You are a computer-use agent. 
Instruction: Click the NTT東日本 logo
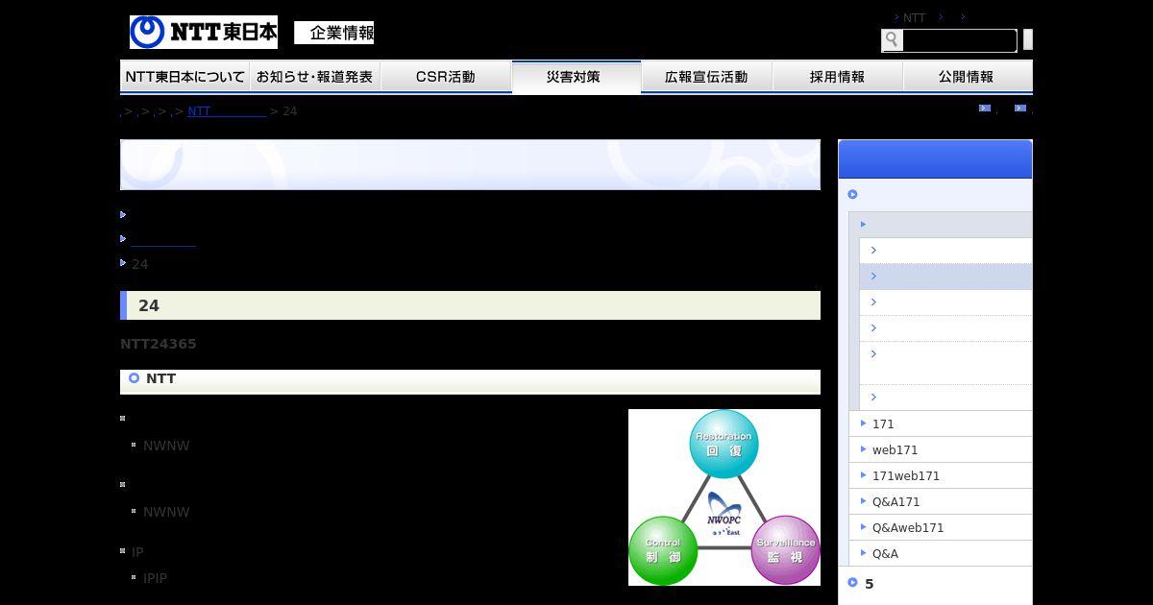click(x=204, y=33)
